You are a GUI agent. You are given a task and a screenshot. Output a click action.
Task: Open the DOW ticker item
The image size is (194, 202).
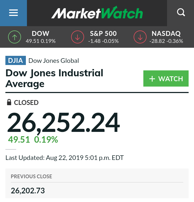32,37
